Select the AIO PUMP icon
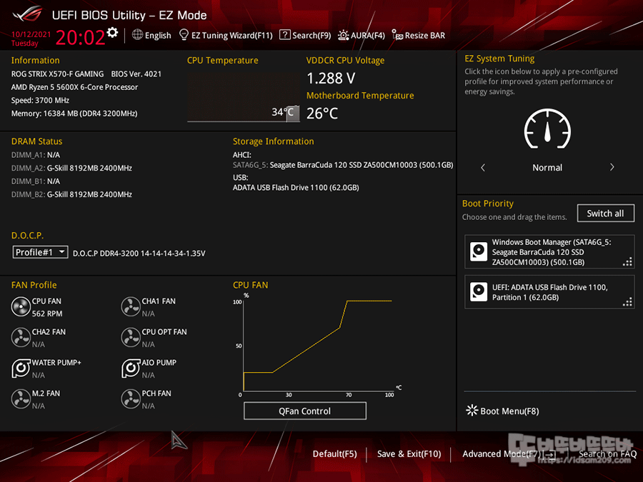This screenshot has width=643, height=482. (x=131, y=368)
